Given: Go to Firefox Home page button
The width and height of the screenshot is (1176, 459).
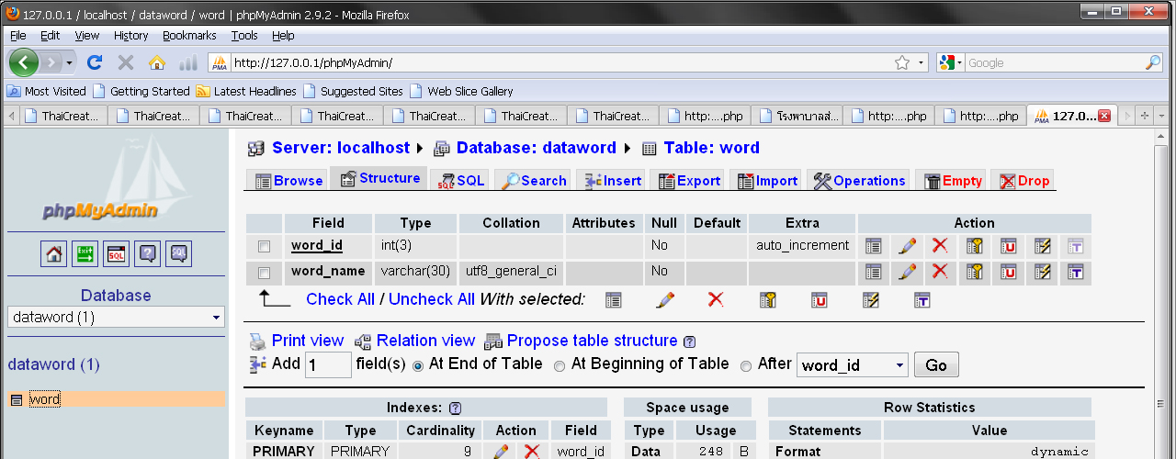Looking at the screenshot, I should tap(156, 62).
